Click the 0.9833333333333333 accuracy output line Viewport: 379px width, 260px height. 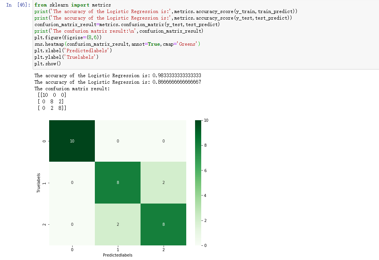[x=118, y=76]
